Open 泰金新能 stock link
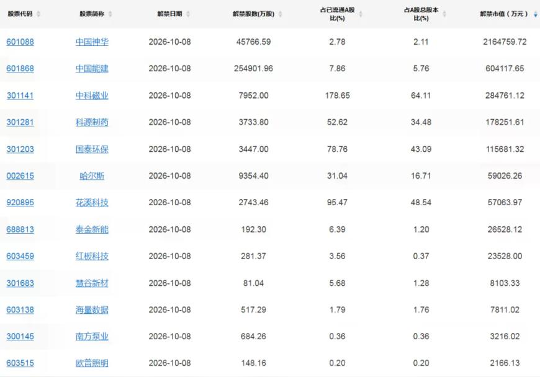 [x=92, y=229]
